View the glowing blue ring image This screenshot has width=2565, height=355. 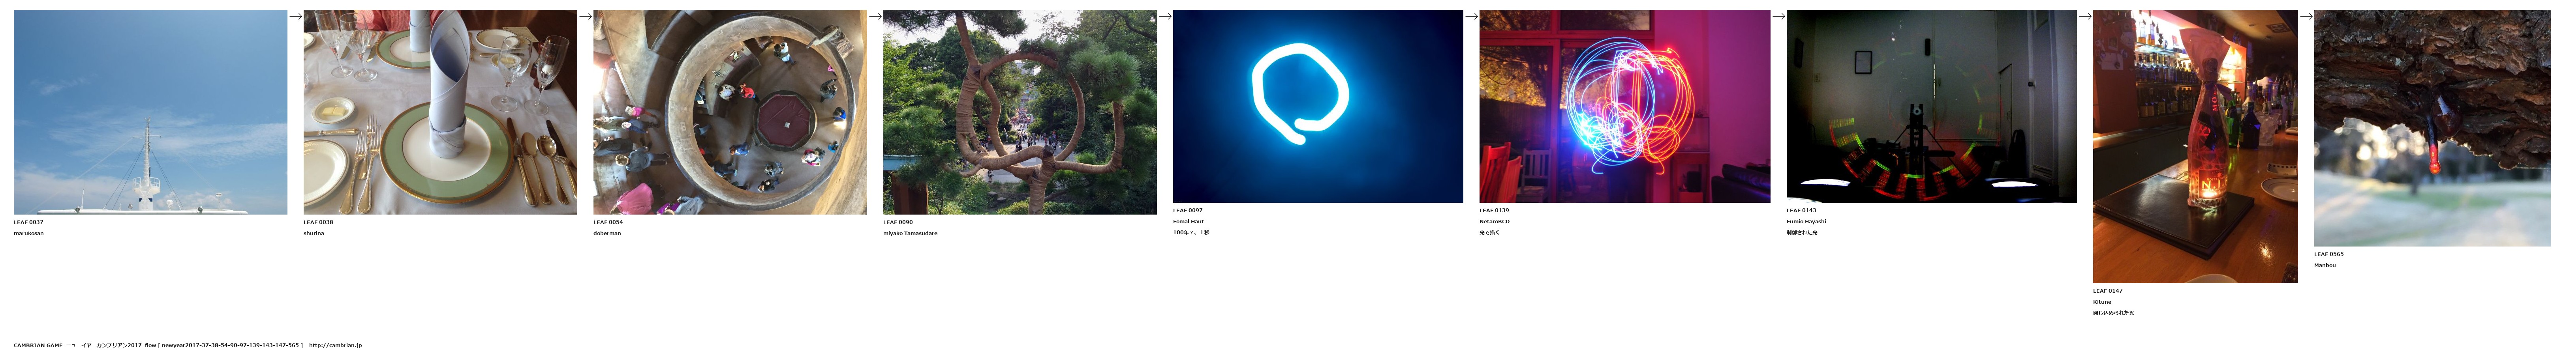coord(1317,106)
